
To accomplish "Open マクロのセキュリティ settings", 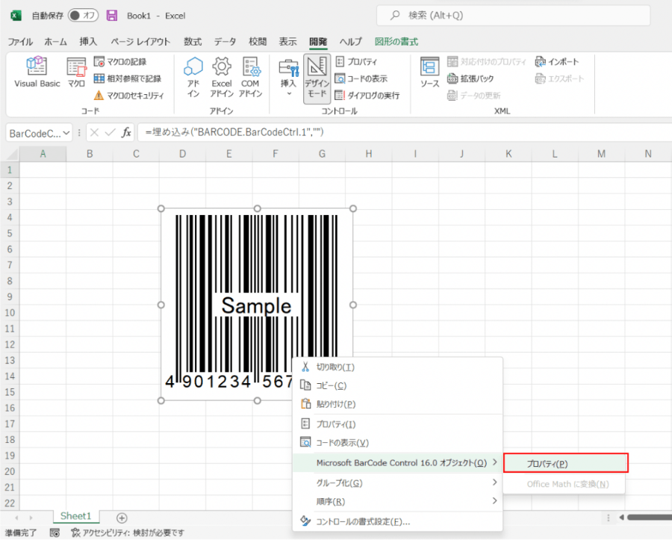I will tap(128, 95).
